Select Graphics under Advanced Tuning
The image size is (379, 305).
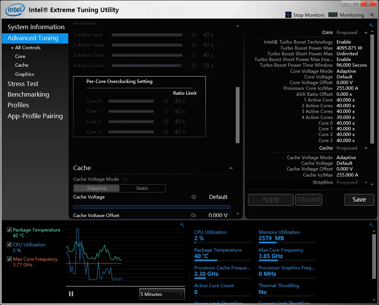pyautogui.click(x=24, y=74)
